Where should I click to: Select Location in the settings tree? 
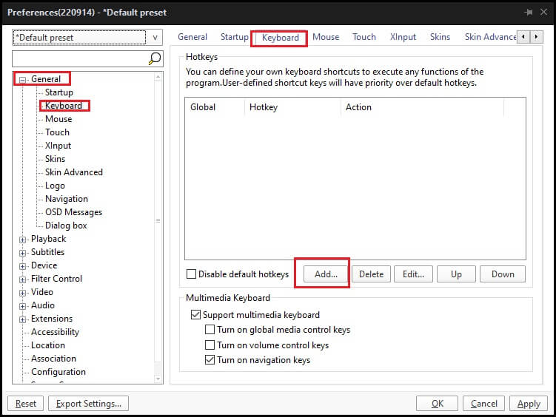48,345
